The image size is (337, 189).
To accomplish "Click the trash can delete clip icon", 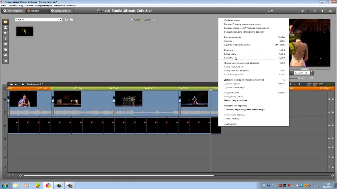I will coord(299,84).
